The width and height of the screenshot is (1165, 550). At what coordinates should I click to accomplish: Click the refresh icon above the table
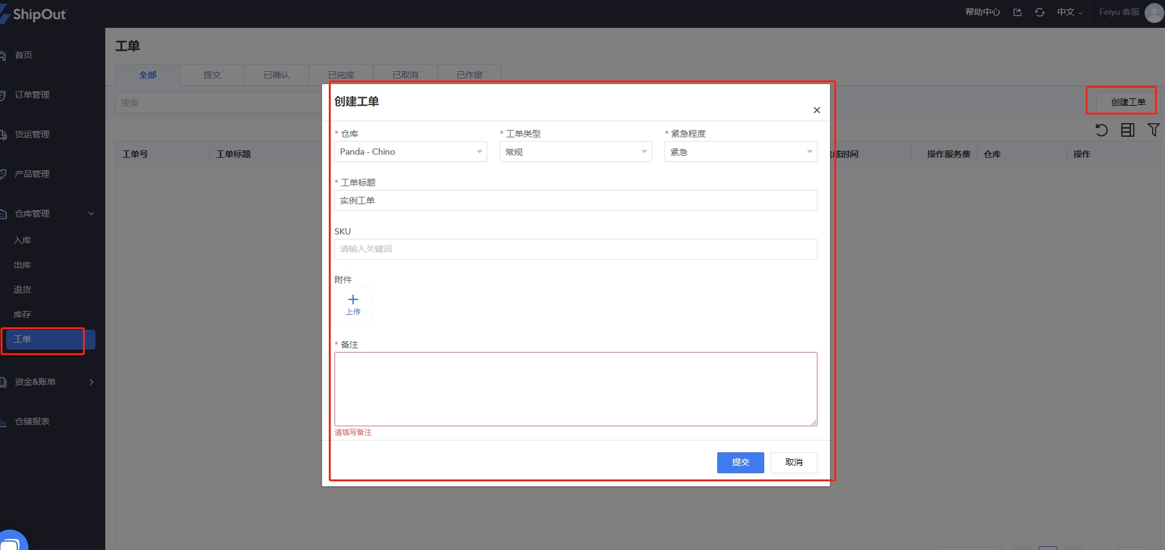pos(1101,130)
